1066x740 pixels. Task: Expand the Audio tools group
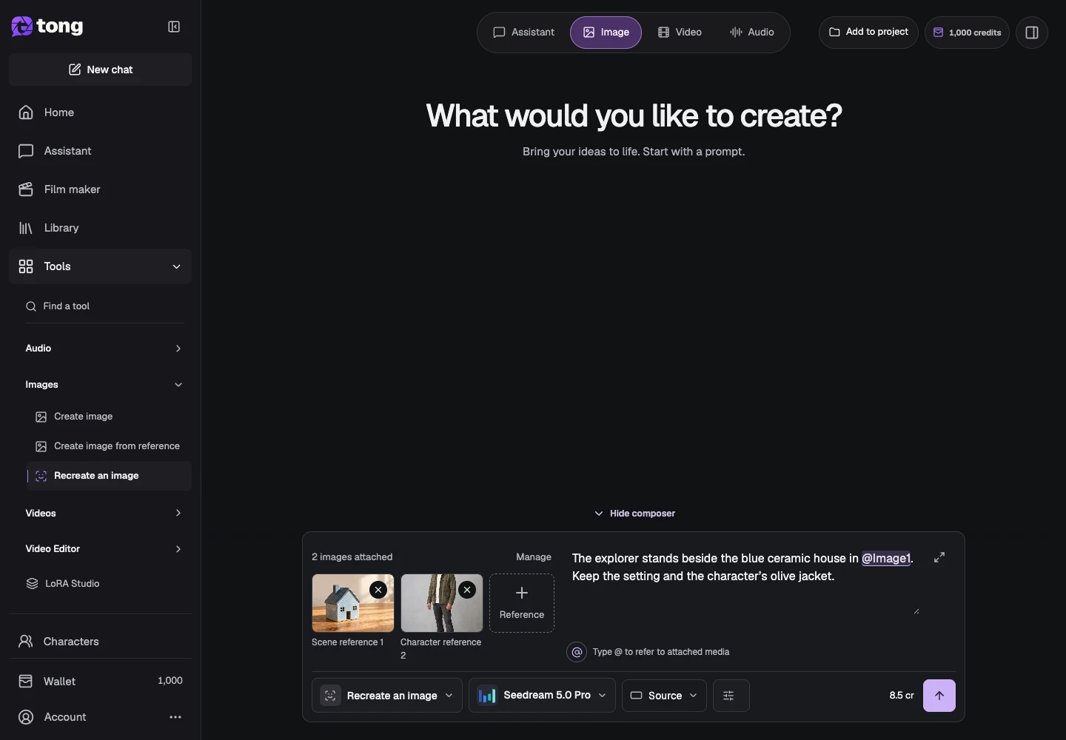tap(104, 349)
